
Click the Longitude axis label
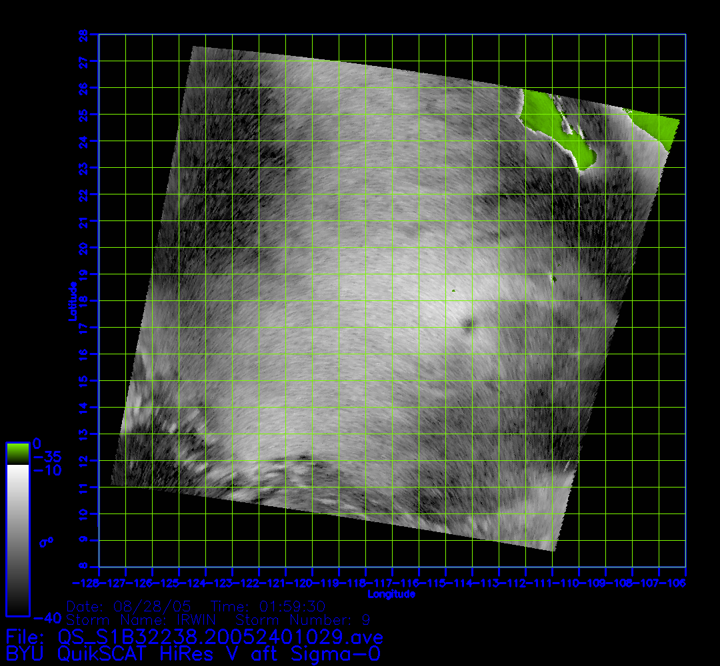click(x=391, y=593)
